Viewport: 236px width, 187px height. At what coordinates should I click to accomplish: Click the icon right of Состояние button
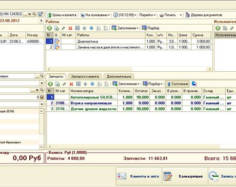point(194,84)
